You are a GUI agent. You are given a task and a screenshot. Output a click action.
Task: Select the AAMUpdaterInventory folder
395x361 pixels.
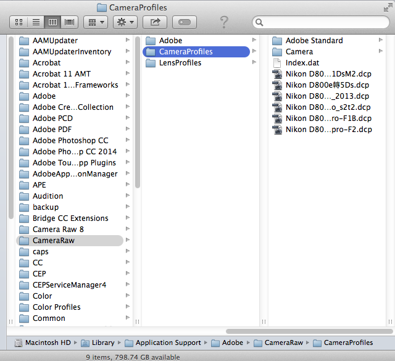coord(70,52)
